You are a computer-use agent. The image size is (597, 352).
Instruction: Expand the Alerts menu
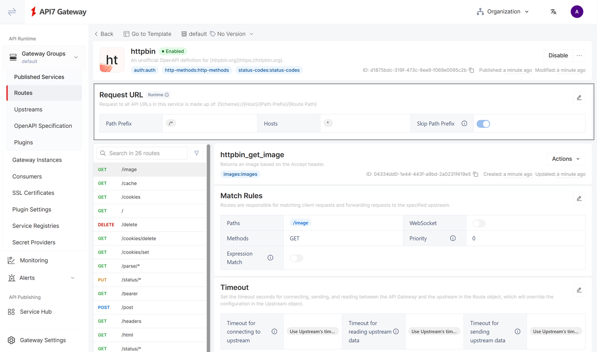(x=44, y=278)
